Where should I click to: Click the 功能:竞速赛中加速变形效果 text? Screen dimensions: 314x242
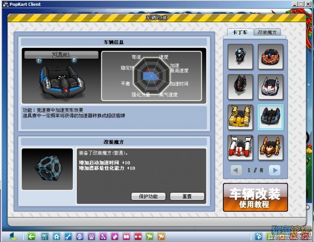coord(53,110)
